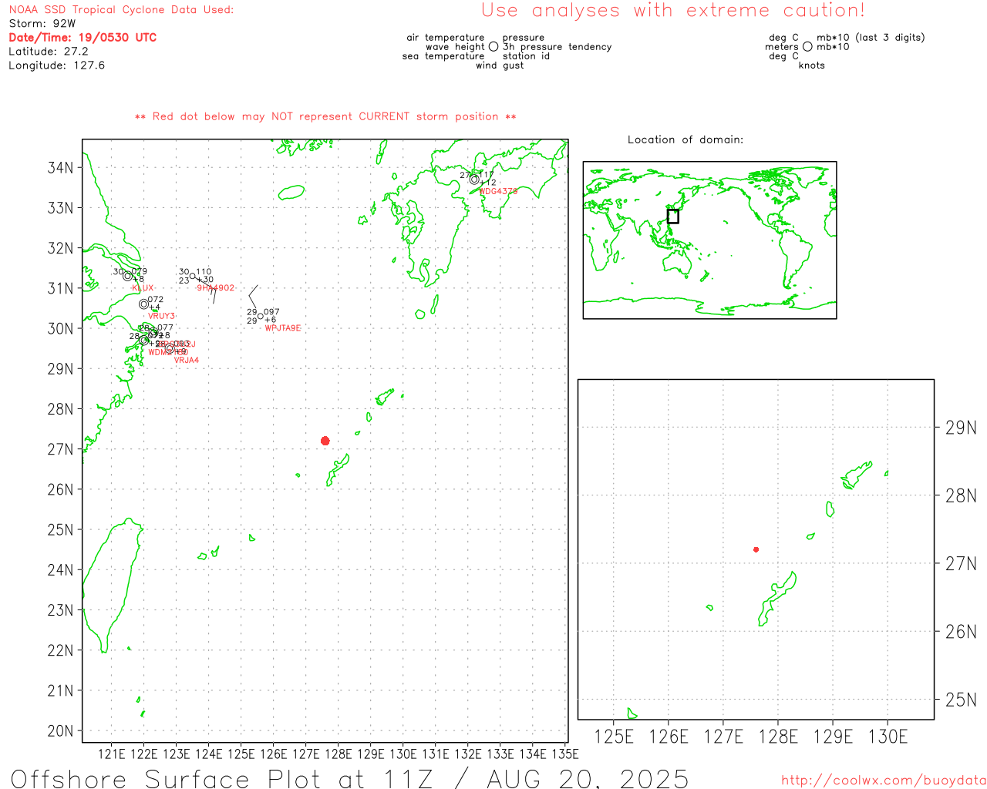Click the 'Longitude: 127.6' text
This screenshot has width=987, height=789.
click(x=56, y=65)
